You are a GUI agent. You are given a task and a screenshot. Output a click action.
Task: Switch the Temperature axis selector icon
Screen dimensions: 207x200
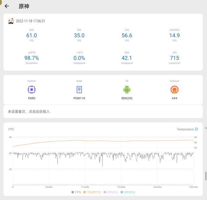click(196, 129)
